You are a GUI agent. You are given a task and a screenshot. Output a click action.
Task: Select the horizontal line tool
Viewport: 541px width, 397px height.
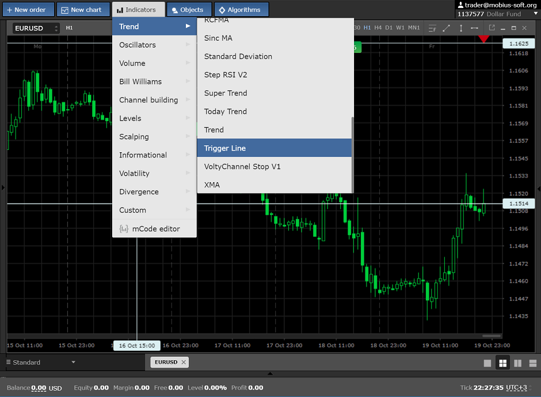pyautogui.click(x=474, y=28)
